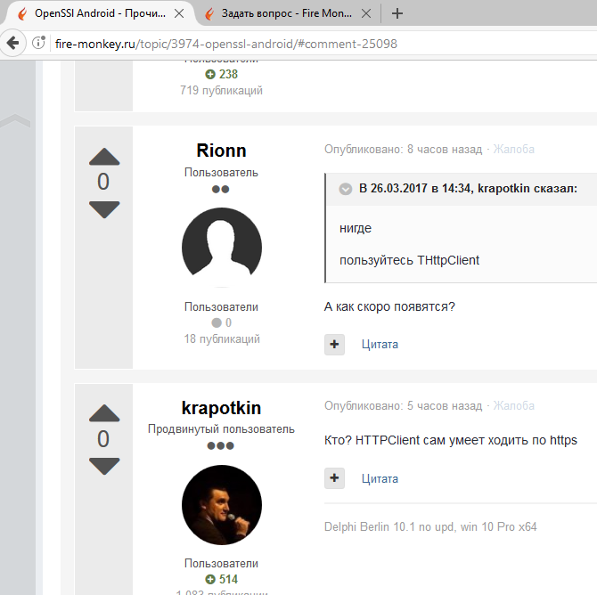Click text 'А как скоро появятся?'
597x595 pixels.
(389, 306)
